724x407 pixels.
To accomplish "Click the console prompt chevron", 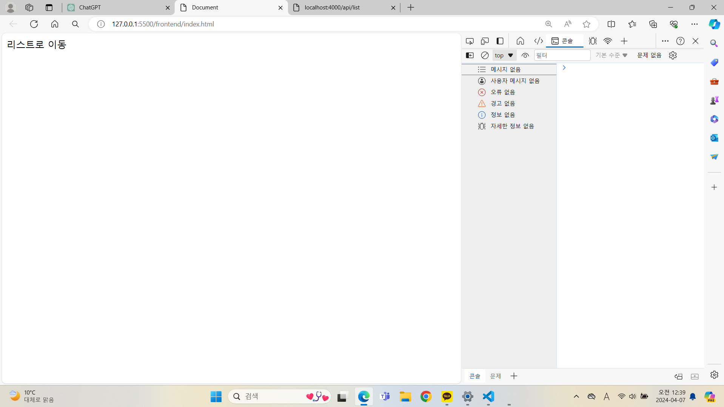I will tap(564, 68).
